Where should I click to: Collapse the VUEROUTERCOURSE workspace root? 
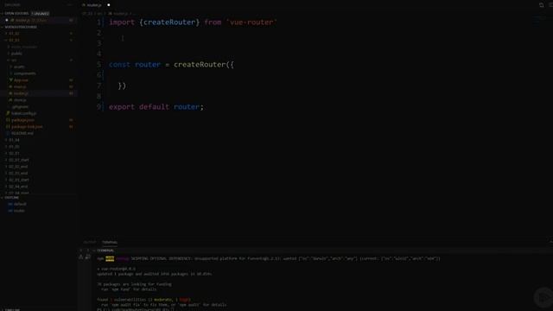21,27
